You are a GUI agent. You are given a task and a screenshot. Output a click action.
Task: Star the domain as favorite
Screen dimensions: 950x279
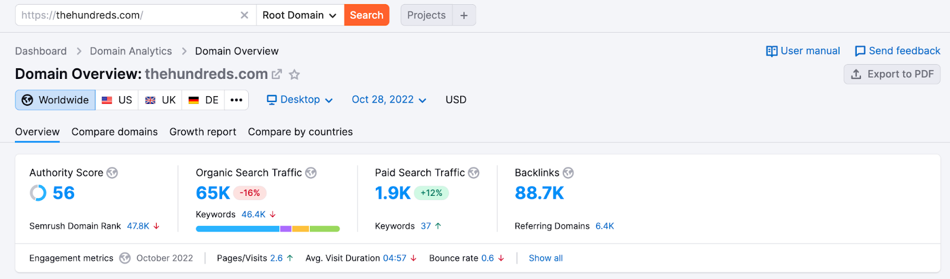[x=294, y=74]
